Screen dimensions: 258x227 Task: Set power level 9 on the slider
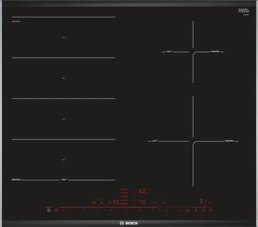[x=180, y=210]
